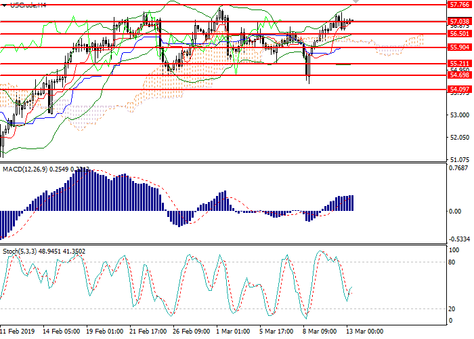The width and height of the screenshot is (474, 339).
Task: Click the triangle icon before USCrude,H4
Action: tap(5, 5)
